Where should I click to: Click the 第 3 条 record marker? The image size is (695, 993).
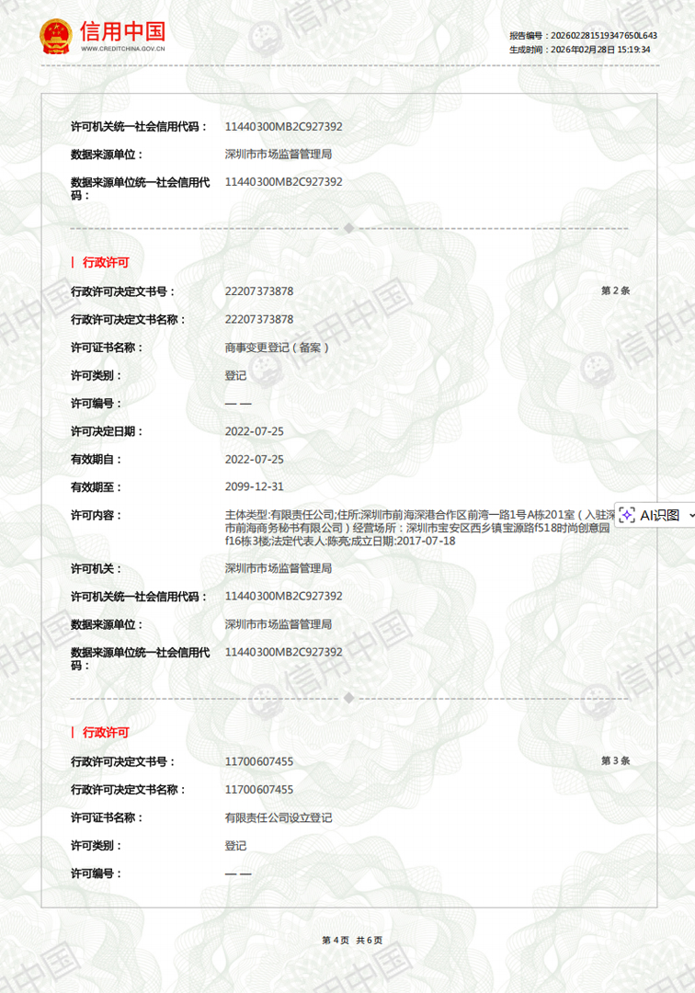pos(615,761)
